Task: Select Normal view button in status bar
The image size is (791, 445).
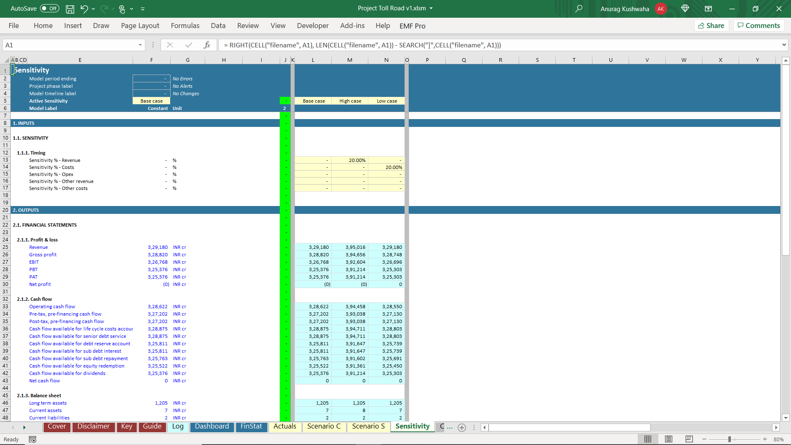Action: tap(648, 439)
